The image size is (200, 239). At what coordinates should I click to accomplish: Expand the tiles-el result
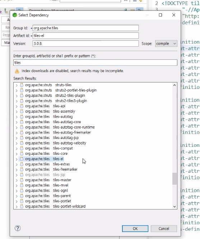point(17,159)
